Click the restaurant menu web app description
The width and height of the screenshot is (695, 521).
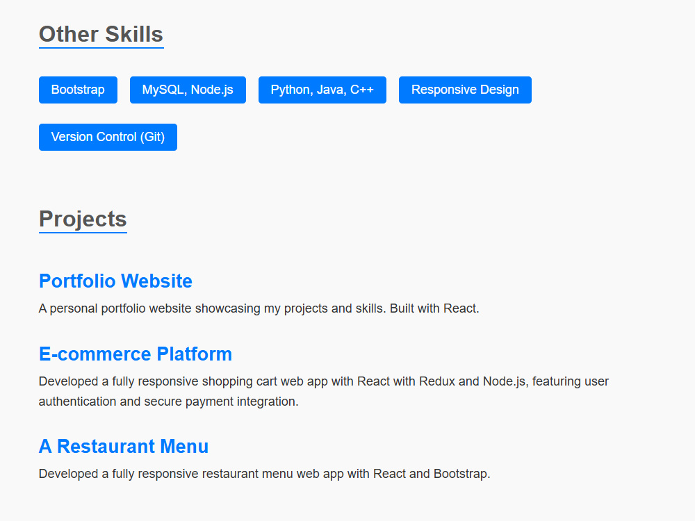coord(265,474)
